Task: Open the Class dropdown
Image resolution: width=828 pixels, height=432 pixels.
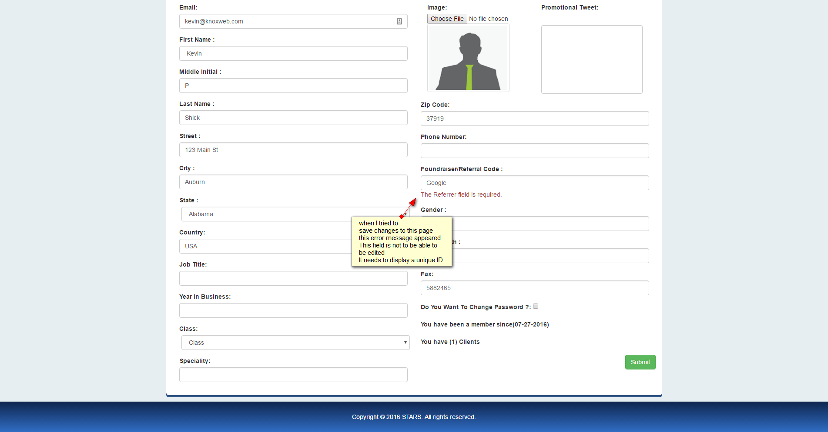Action: pos(295,343)
